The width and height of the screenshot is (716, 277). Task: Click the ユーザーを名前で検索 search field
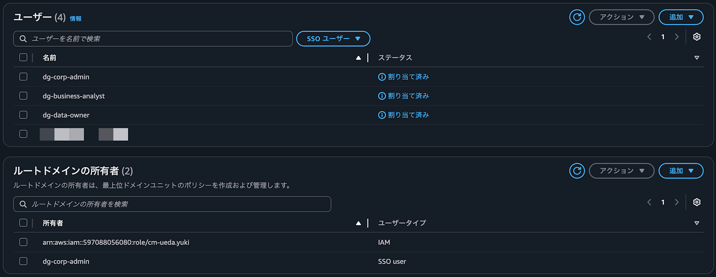[x=153, y=39]
